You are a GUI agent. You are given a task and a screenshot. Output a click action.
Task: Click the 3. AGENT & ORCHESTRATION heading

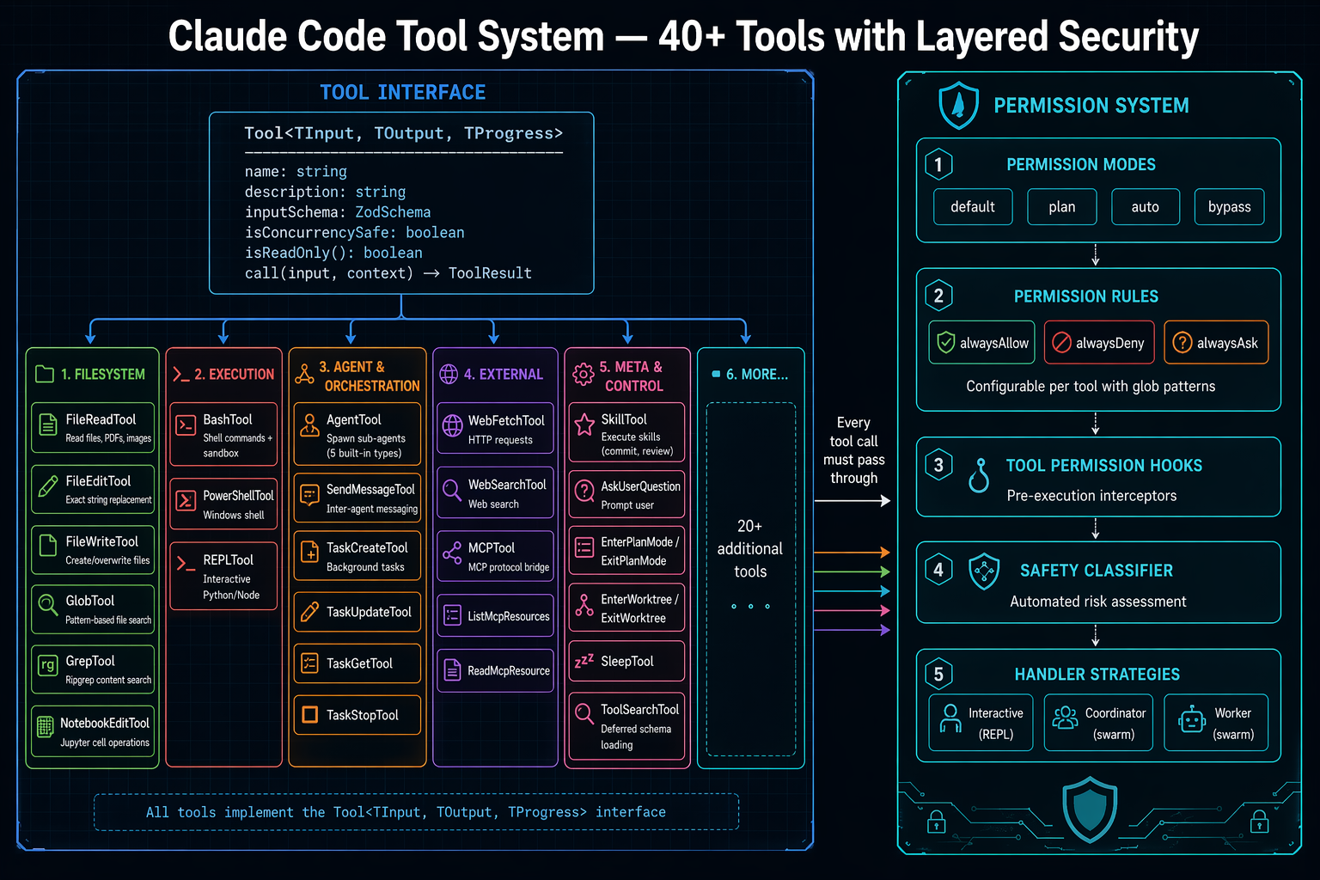pos(370,376)
